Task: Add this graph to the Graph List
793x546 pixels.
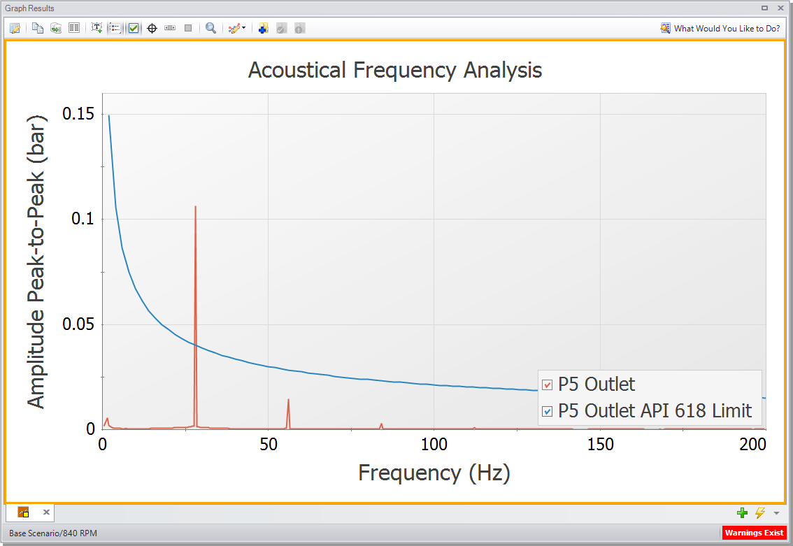Action: [262, 28]
